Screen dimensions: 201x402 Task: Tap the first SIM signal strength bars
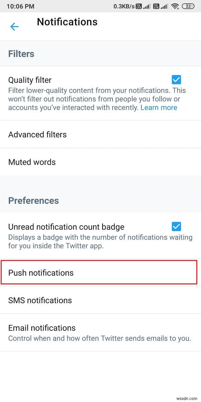147,6
